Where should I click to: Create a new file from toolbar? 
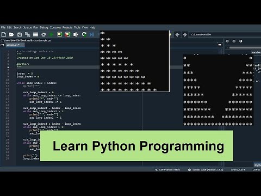(4, 34)
